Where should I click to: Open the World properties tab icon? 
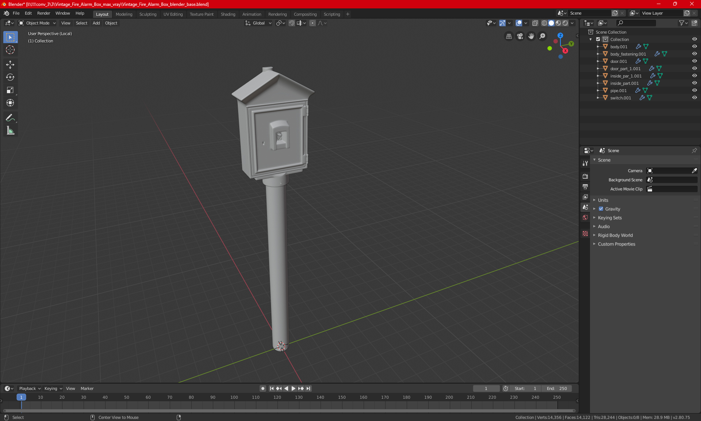pyautogui.click(x=585, y=217)
